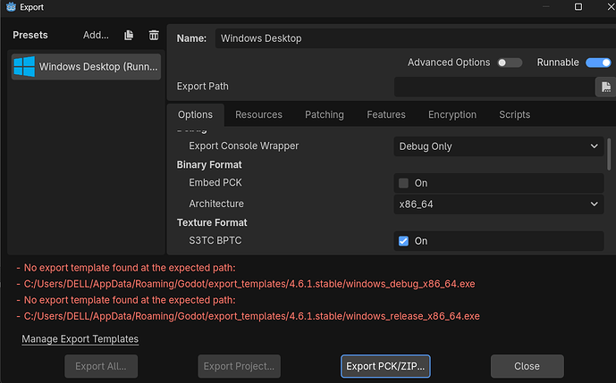Click the Export Console Wrapper label
616x383 pixels.
[243, 146]
